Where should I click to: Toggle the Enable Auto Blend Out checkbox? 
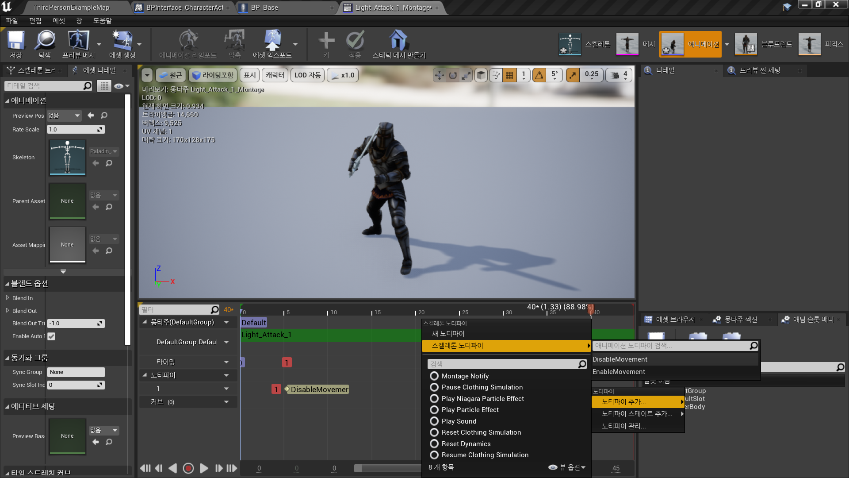click(x=51, y=336)
